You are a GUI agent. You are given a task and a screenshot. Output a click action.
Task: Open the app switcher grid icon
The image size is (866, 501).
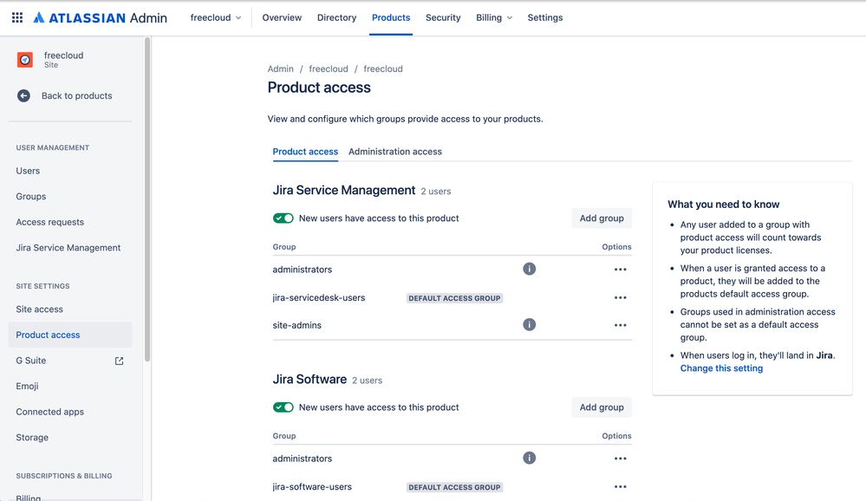17,17
